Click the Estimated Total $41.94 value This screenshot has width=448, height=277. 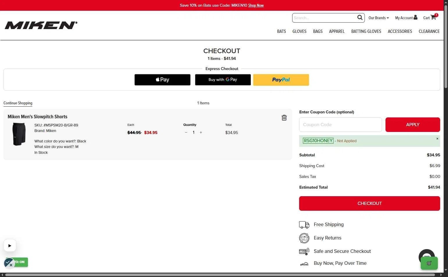[x=434, y=187]
